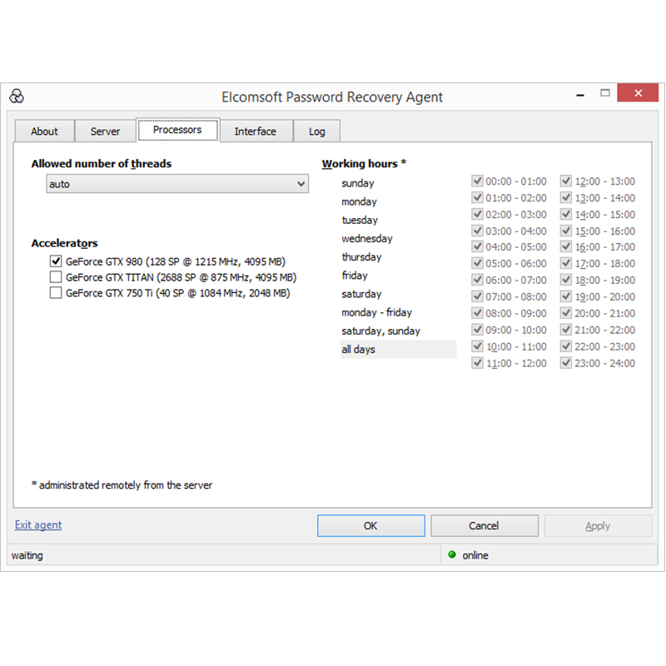Toggle the 02:00 - 03:00 hour checkbox
Image resolution: width=666 pixels, height=666 pixels.
(477, 214)
